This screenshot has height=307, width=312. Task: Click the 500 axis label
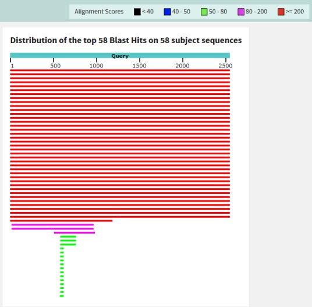55,66
